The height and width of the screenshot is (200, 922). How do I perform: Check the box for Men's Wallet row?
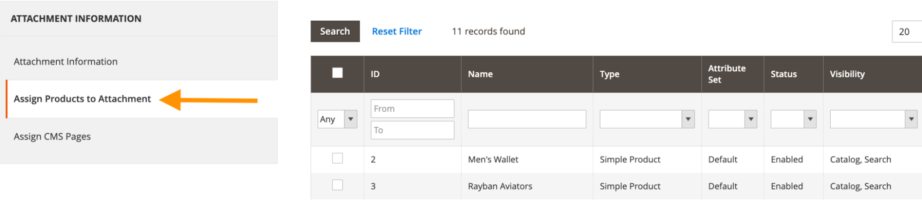coord(338,159)
